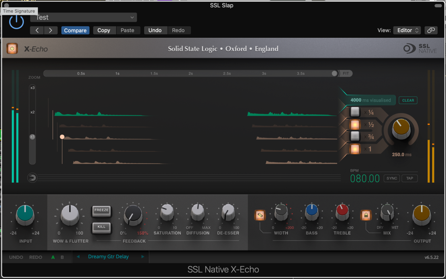Disable the x ½ delay tap
The width and height of the screenshot is (446, 279).
(x=355, y=124)
